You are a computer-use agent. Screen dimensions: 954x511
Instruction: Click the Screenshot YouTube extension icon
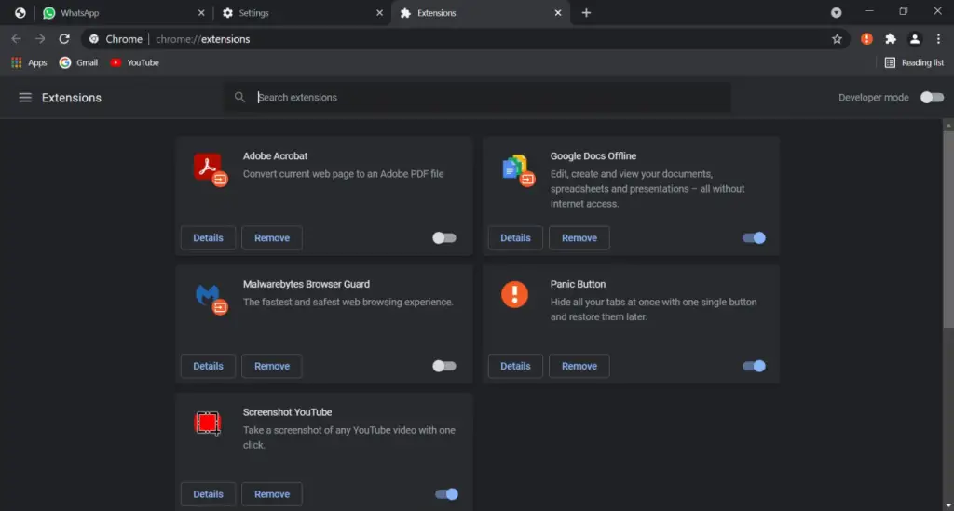[x=208, y=423]
